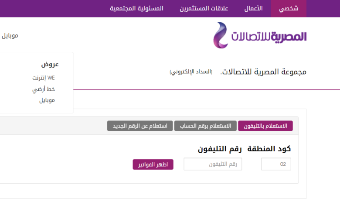
Task: Select the الاستعلام بالتليفون tab
Action: click(x=265, y=126)
